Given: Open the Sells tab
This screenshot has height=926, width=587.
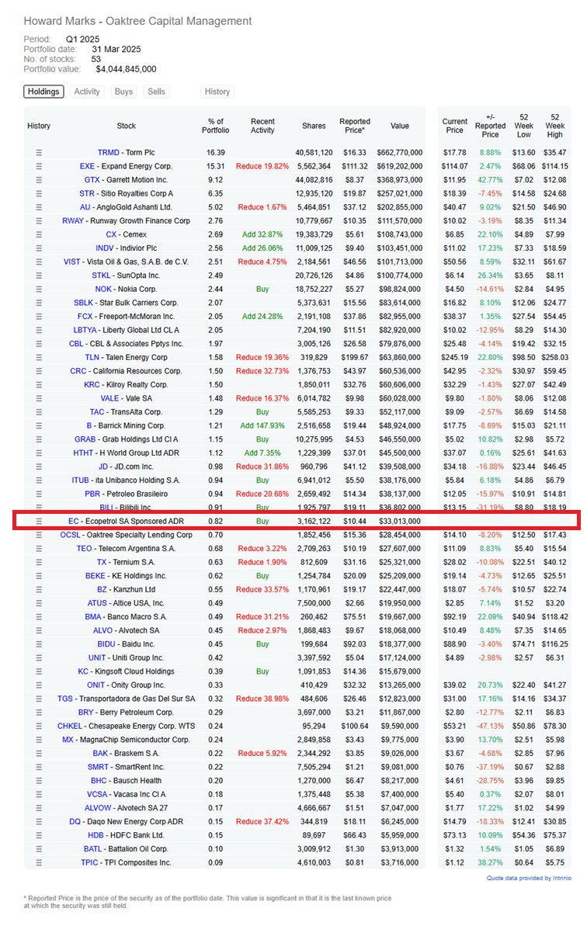Looking at the screenshot, I should tap(156, 92).
